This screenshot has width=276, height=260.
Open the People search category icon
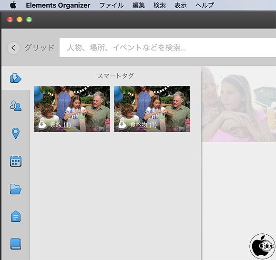16,106
